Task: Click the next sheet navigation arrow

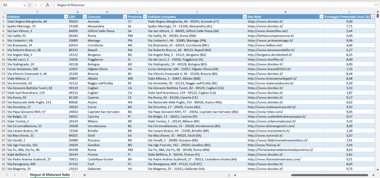Action: [15, 175]
